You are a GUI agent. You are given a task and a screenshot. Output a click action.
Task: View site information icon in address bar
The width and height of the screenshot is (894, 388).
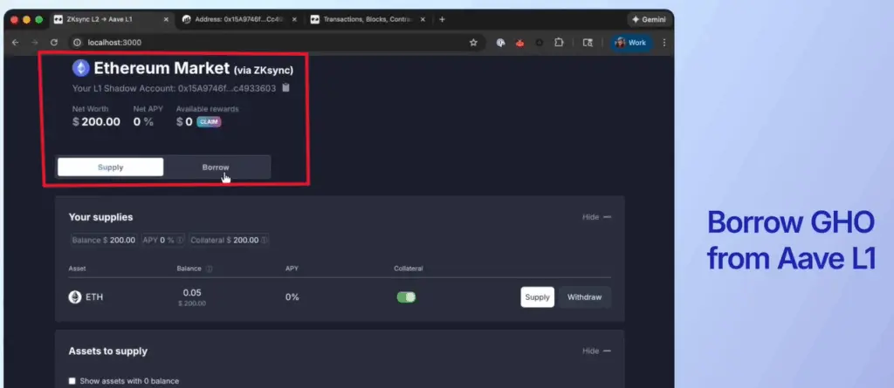(78, 43)
